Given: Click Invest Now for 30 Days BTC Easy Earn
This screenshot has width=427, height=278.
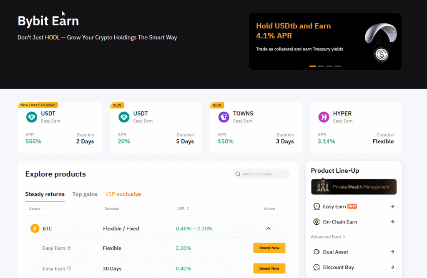Looking at the screenshot, I should pyautogui.click(x=269, y=268).
